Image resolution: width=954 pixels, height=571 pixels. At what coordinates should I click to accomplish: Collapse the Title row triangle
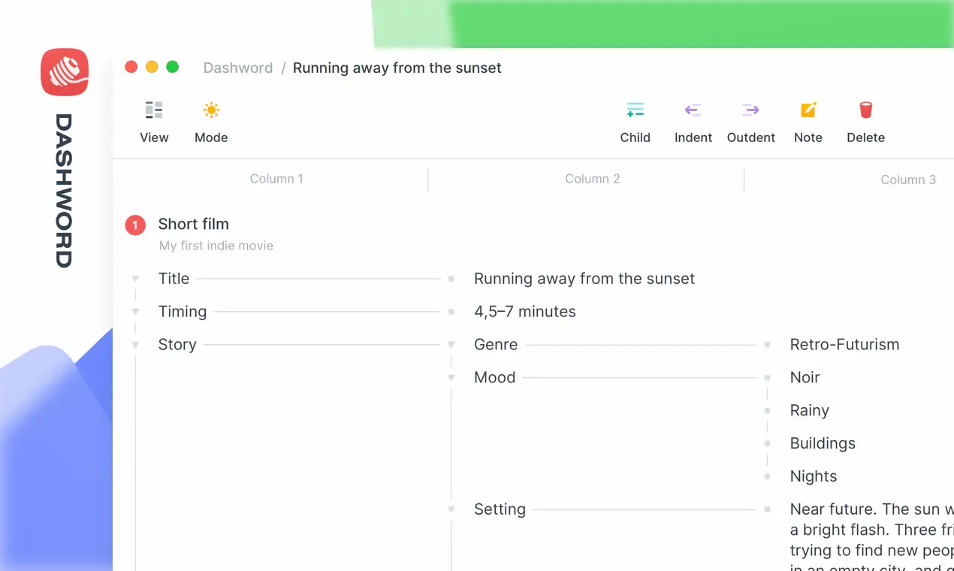click(135, 279)
